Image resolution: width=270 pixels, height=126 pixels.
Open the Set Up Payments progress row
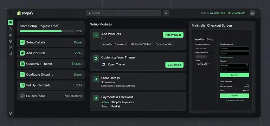51,85
